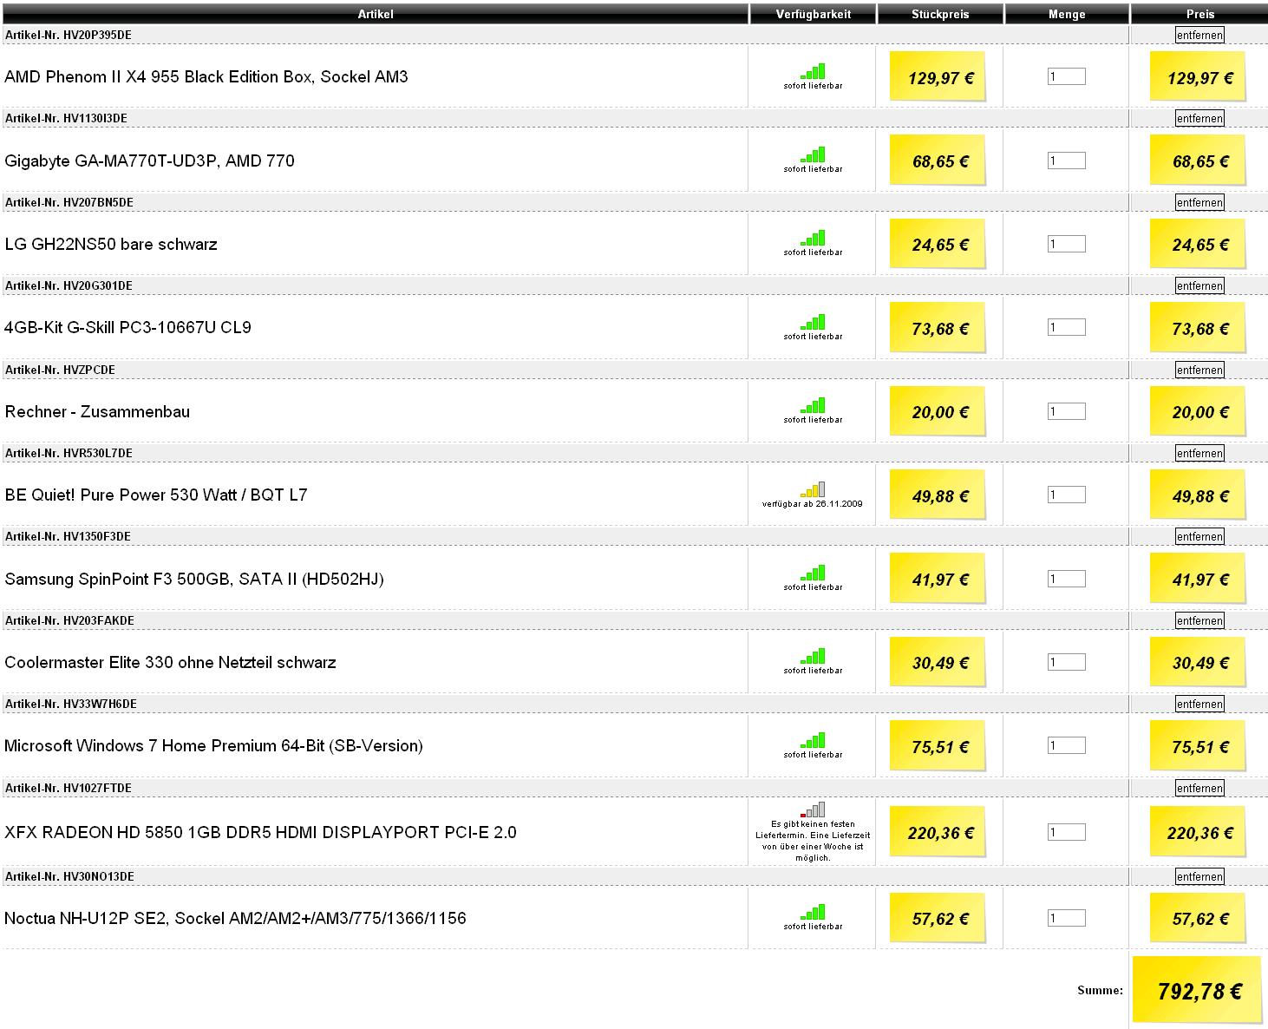Image resolution: width=1268 pixels, height=1029 pixels.
Task: Click availability bars icon for Samsung SpinPoint F3
Action: click(814, 573)
